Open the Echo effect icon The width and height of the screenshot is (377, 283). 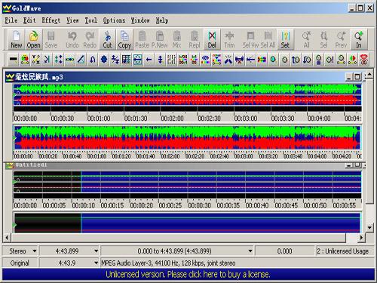coord(48,60)
